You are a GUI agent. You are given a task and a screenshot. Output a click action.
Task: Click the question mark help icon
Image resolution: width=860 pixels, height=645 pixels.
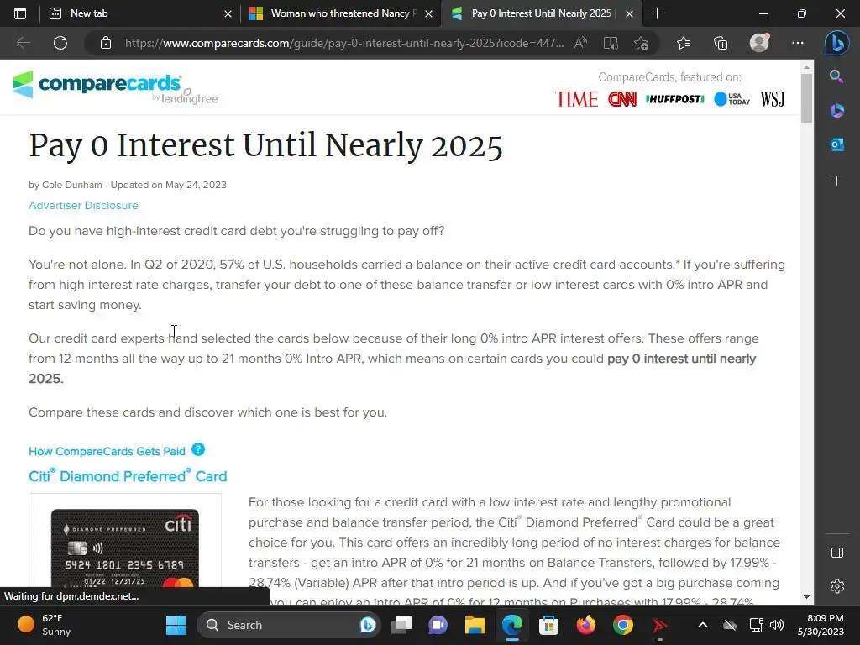tap(198, 450)
